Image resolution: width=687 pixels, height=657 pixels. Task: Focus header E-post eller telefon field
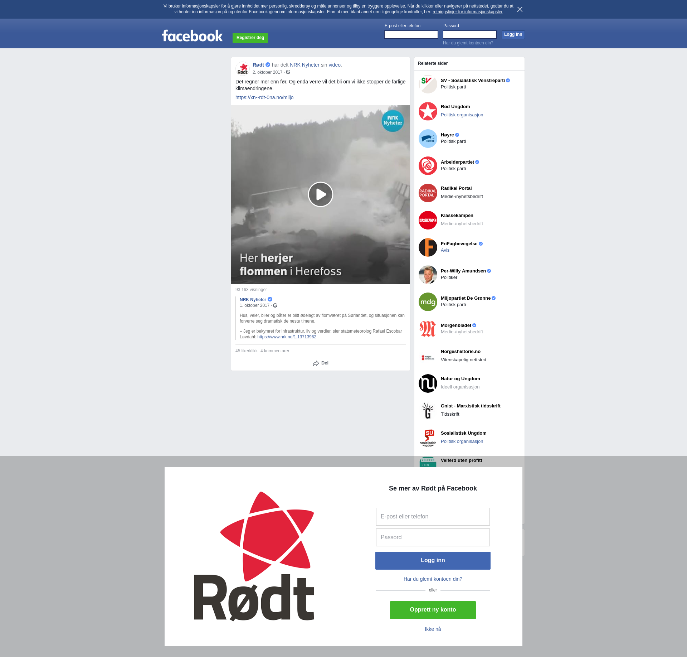pyautogui.click(x=411, y=34)
